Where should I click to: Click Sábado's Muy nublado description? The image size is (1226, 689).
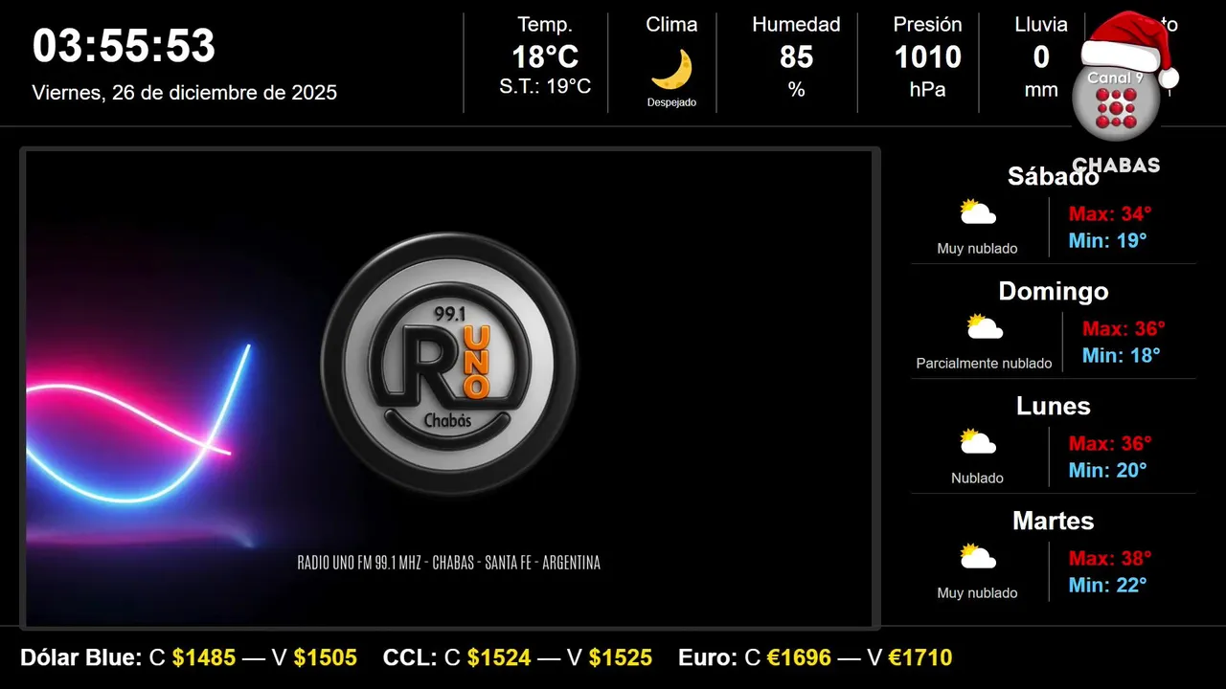(x=978, y=249)
